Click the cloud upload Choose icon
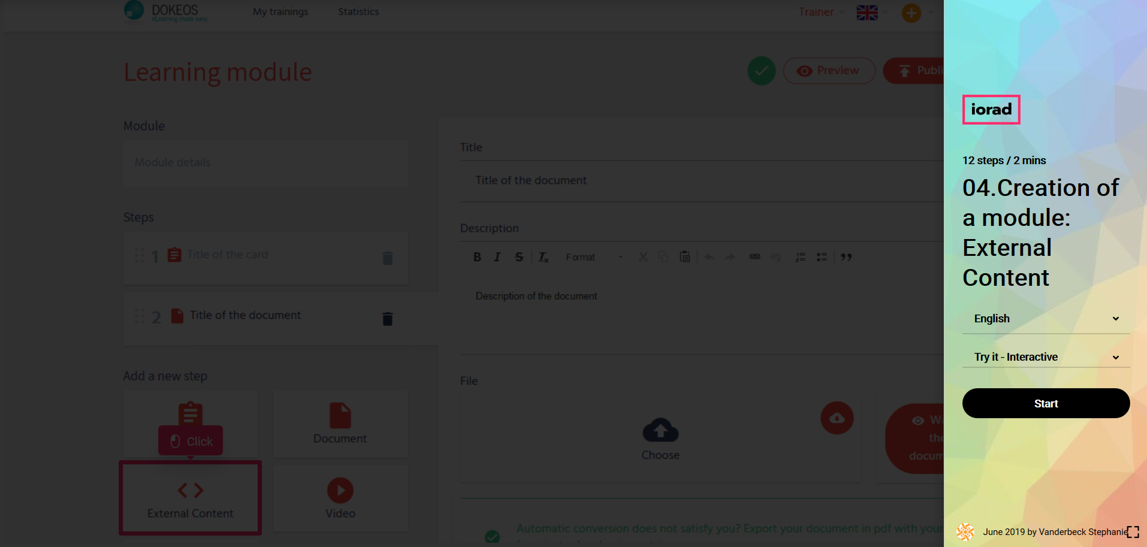1147x547 pixels. click(x=660, y=430)
